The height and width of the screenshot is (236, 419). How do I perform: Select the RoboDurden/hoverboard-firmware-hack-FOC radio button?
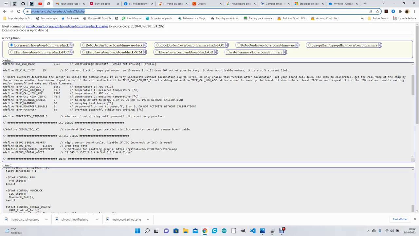coord(157,45)
